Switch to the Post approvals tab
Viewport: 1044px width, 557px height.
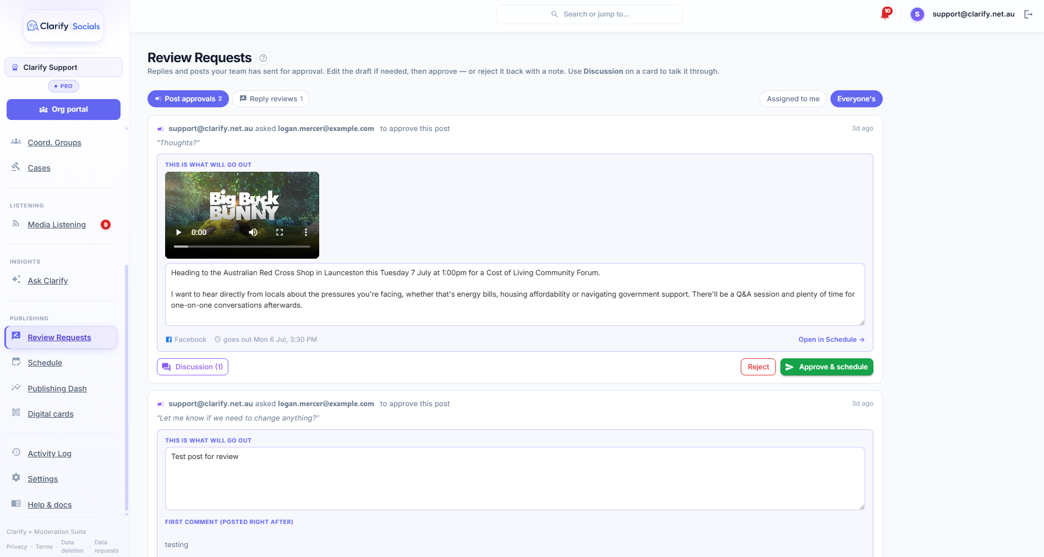point(188,99)
